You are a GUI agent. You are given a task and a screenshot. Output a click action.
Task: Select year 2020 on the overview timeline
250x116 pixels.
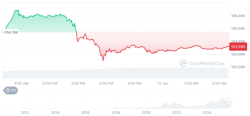click(146, 112)
